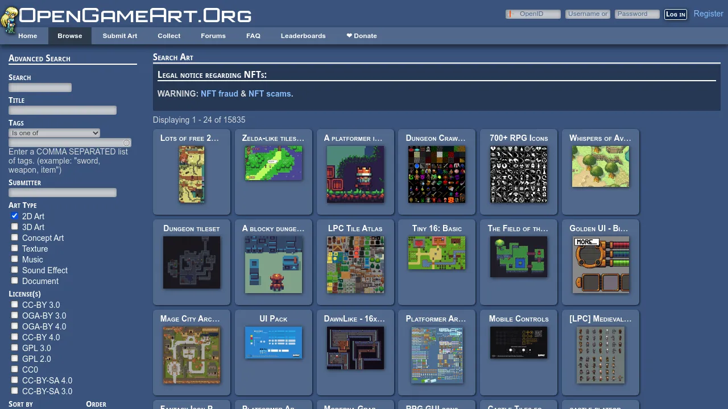This screenshot has height=409, width=728.
Task: Click the Register link
Action: click(708, 13)
